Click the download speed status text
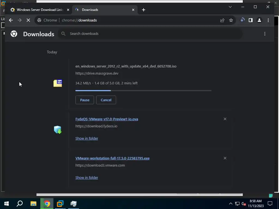 tap(107, 83)
